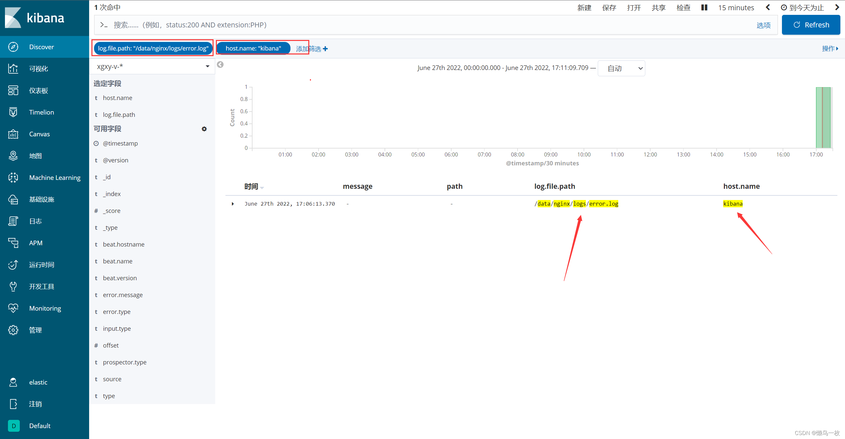Collapse the field sidebar arrow
Screen dimensions: 845x439
tap(220, 65)
